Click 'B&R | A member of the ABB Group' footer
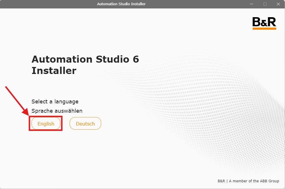Image resolution: width=285 pixels, height=189 pixels. coord(248,181)
